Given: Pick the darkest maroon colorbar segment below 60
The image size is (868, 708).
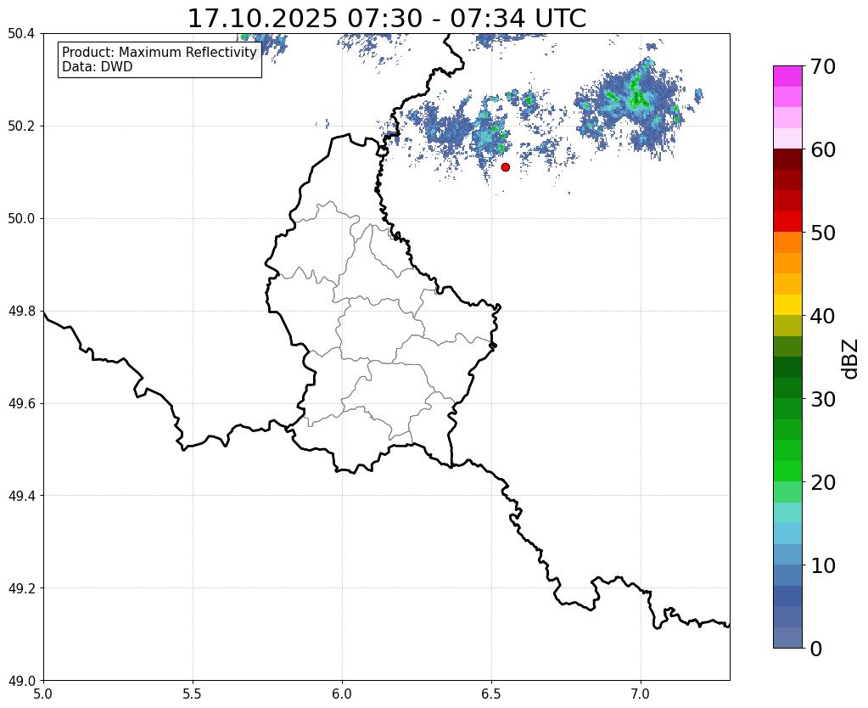Looking at the screenshot, I should pos(787,160).
